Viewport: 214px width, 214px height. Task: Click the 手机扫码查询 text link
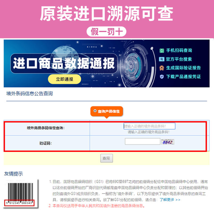point(179,51)
